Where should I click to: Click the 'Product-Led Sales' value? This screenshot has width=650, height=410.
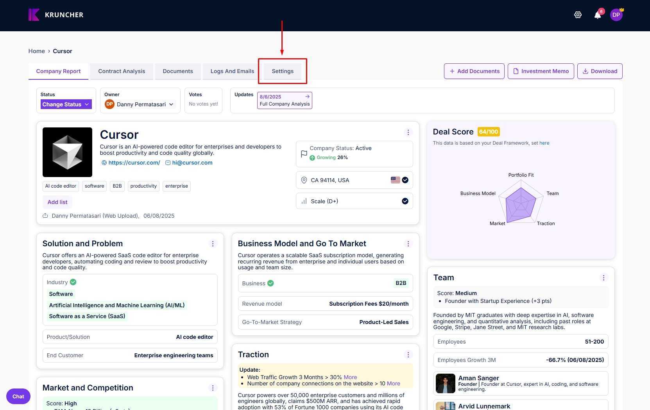[384, 322]
